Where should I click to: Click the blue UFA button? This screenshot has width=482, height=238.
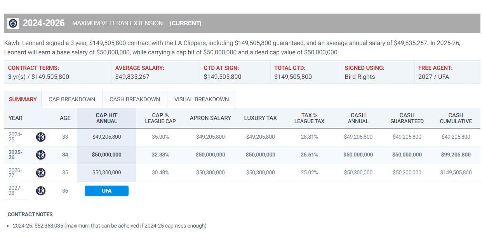(106, 191)
